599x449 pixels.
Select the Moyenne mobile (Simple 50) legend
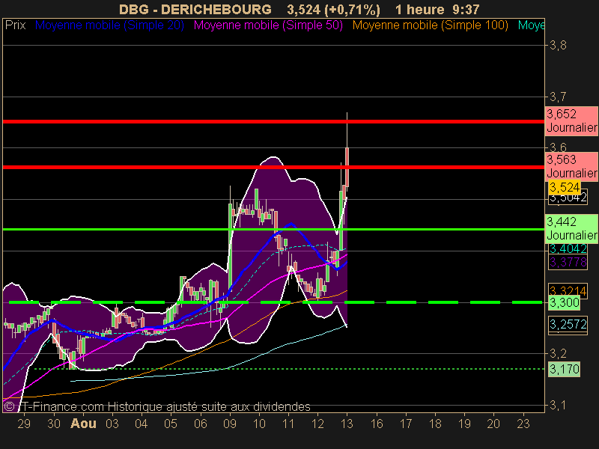coord(268,25)
